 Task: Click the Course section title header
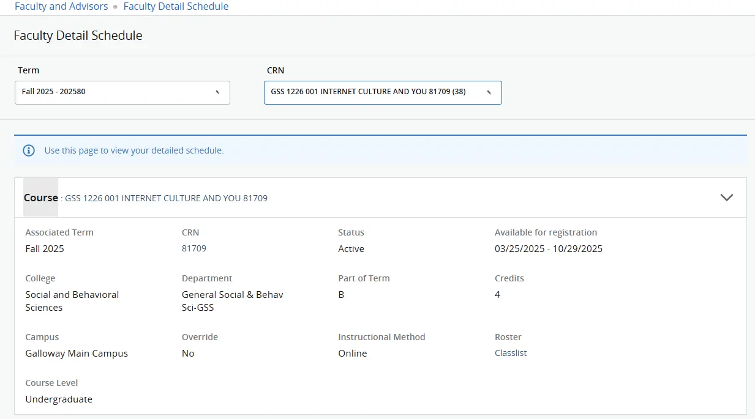pyautogui.click(x=40, y=198)
